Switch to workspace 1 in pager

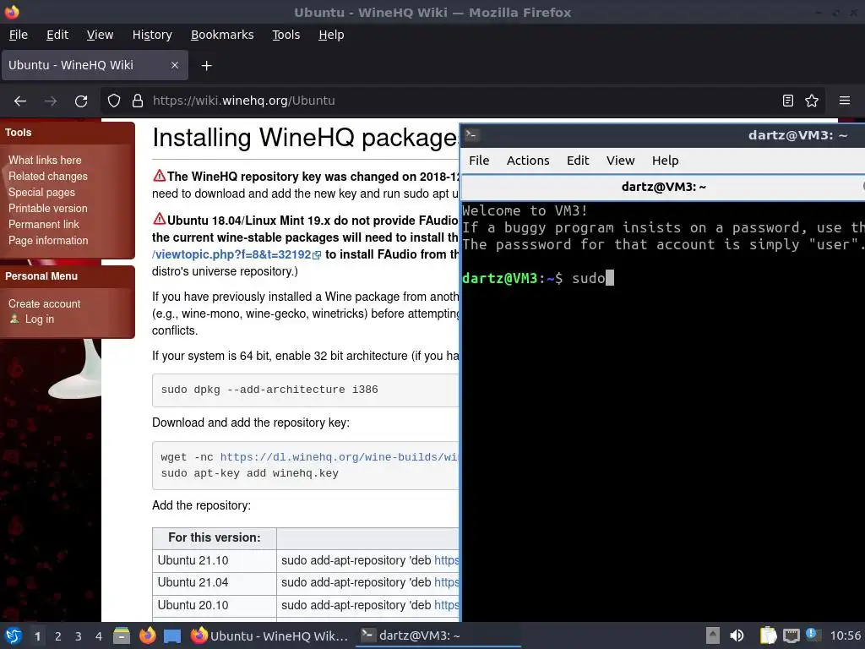pos(37,636)
